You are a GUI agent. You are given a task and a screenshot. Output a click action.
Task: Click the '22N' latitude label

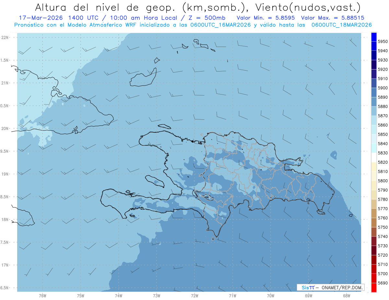5,37
